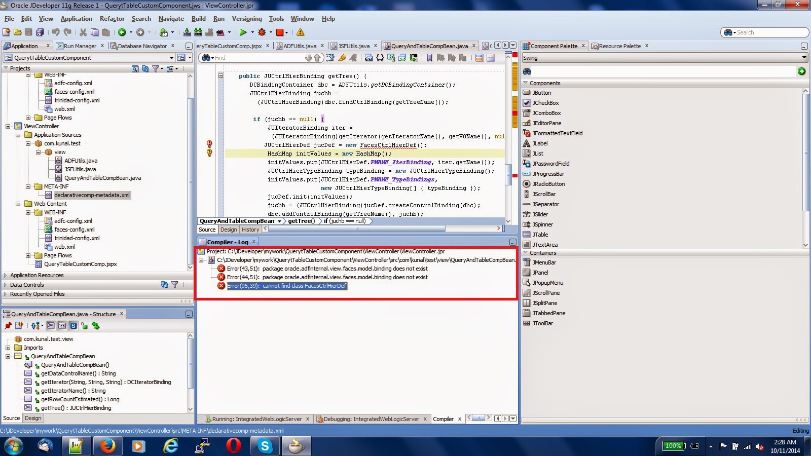This screenshot has width=811, height=456.
Task: Switch to the ADFUtils.java editor tab
Action: [299, 46]
